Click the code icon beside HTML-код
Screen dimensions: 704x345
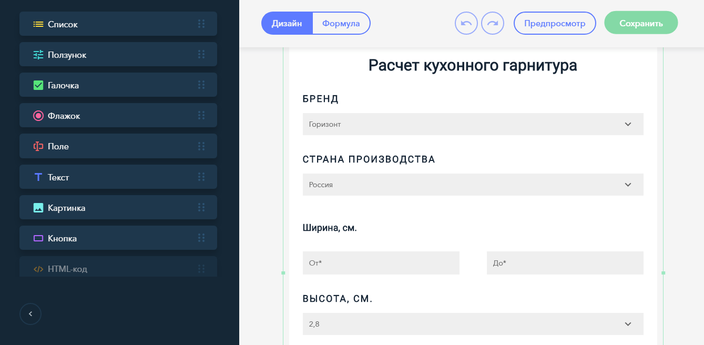point(38,269)
